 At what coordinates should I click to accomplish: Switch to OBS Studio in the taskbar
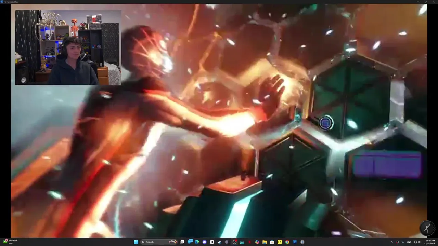coord(234,242)
